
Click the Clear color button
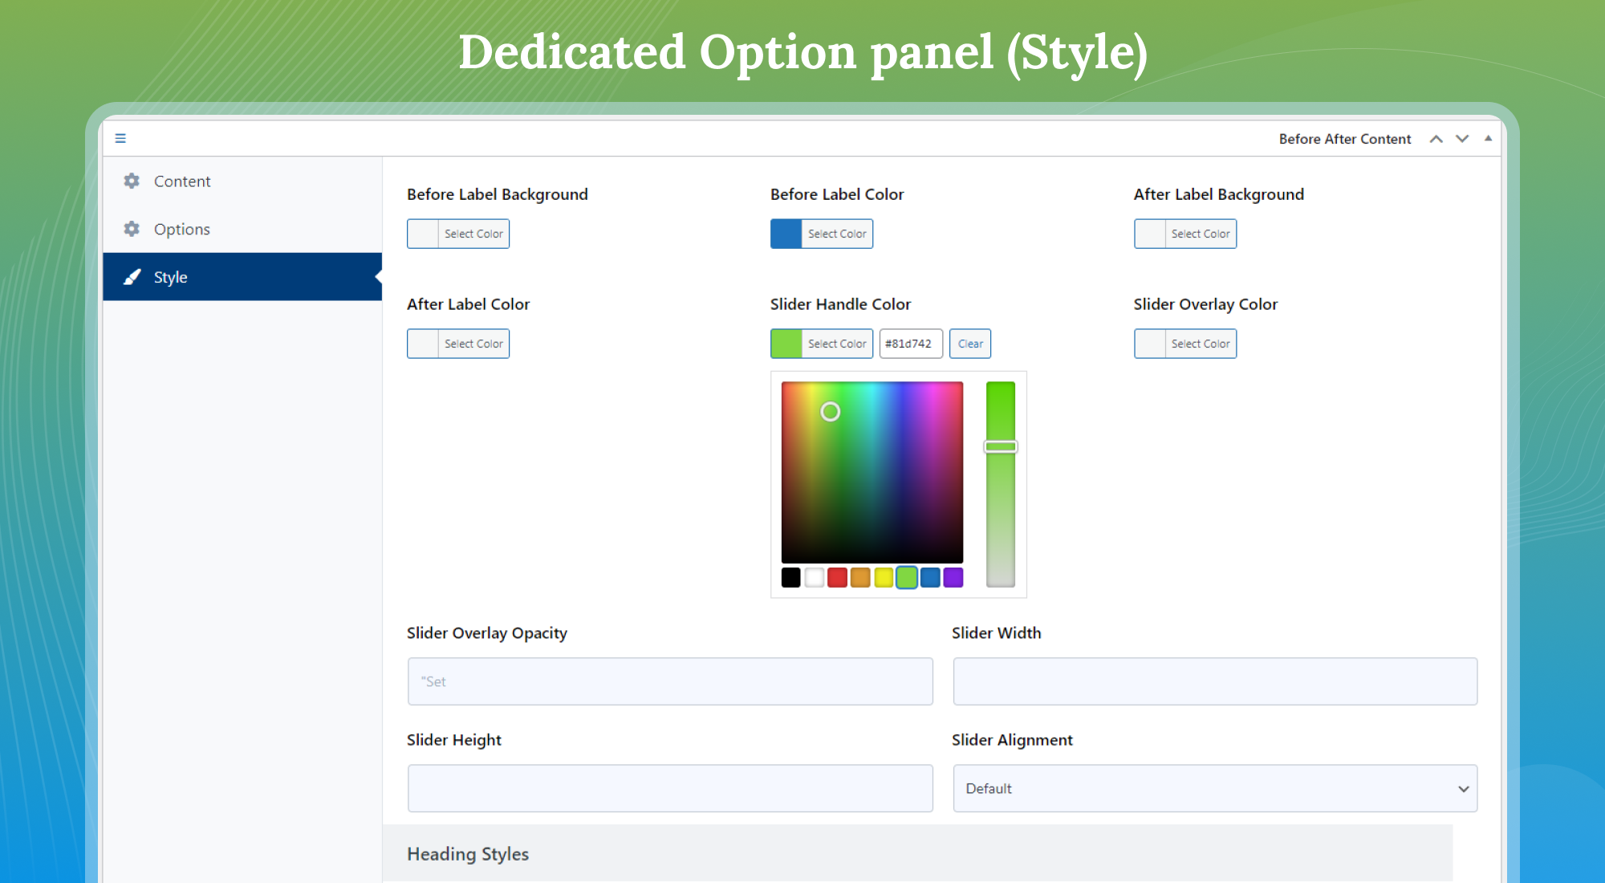[x=970, y=344]
